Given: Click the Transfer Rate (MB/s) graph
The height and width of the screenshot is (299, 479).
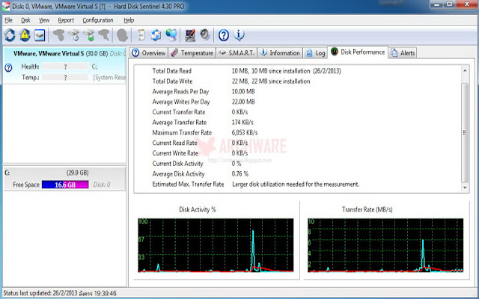Looking at the screenshot, I should coord(385,245).
